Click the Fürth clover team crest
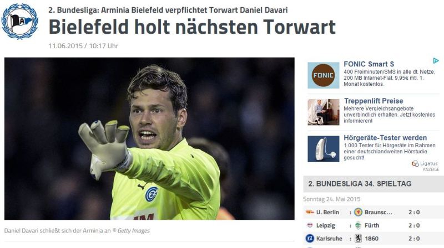Image resolution: width=444 pixels, height=248 pixels. coord(358,225)
